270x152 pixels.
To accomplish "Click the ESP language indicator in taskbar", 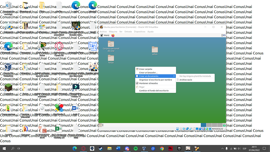I will point(245,148).
